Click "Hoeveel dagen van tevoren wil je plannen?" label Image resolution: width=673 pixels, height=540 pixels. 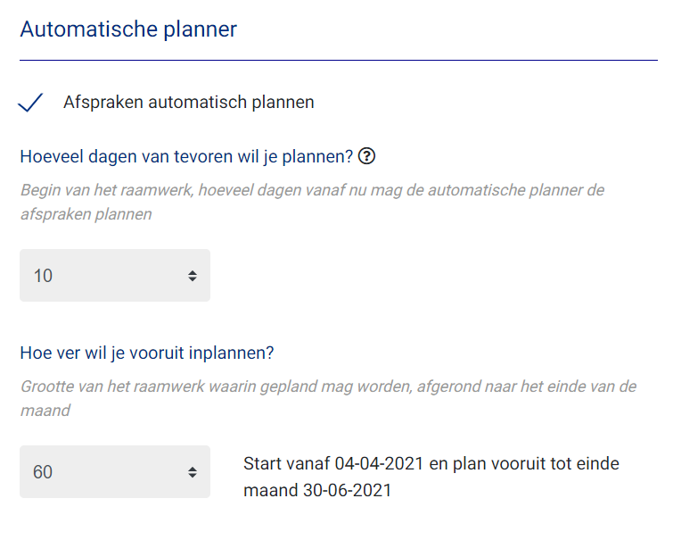(186, 156)
